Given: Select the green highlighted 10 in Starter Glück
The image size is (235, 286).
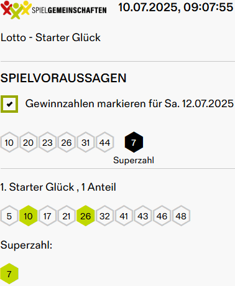Looking at the screenshot, I should (x=28, y=216).
